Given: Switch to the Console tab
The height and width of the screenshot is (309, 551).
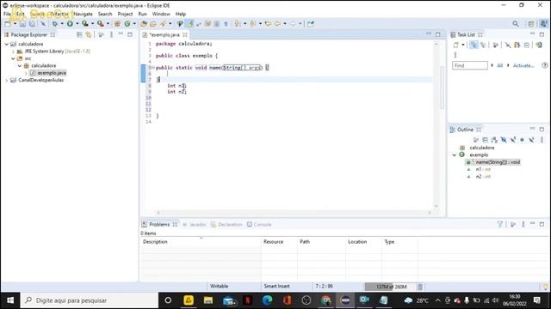Looking at the screenshot, I should pyautogui.click(x=259, y=225).
